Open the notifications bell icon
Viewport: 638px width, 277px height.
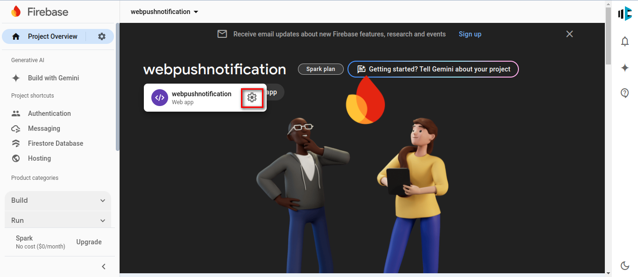tap(625, 42)
